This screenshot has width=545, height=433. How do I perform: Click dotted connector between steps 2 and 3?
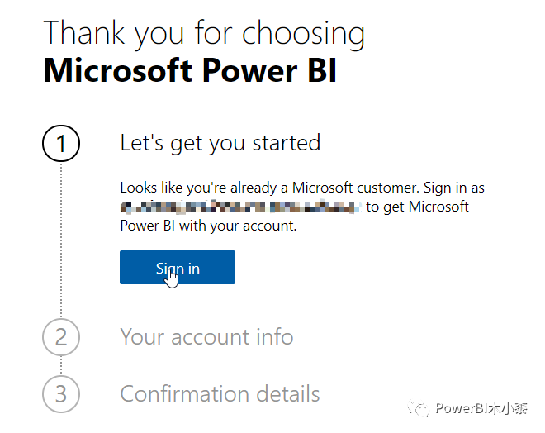click(x=61, y=365)
